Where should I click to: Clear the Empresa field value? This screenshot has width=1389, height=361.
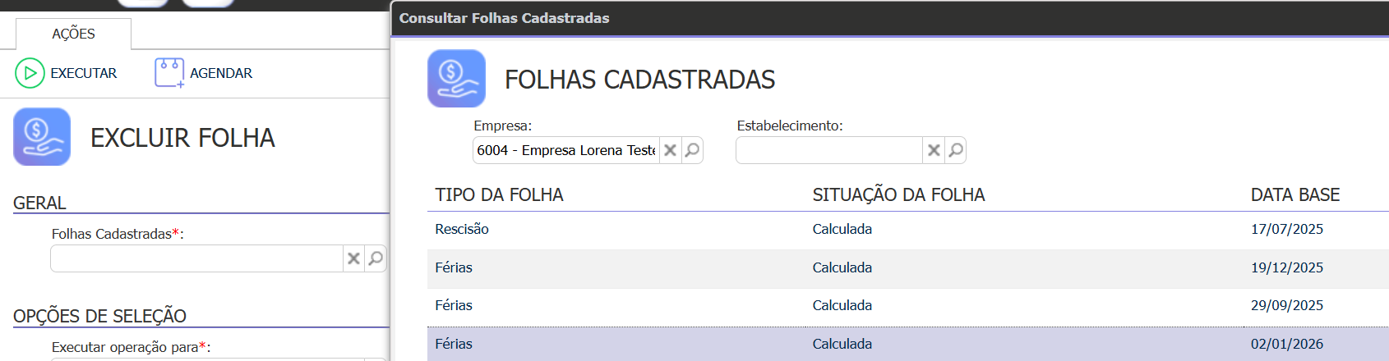670,150
